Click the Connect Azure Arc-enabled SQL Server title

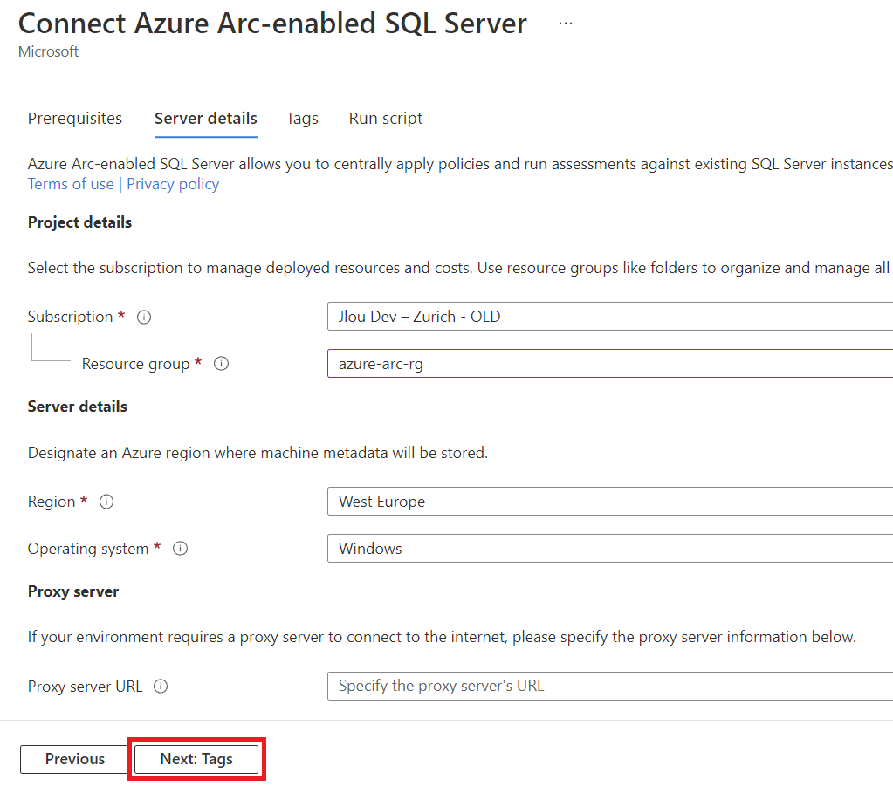click(273, 24)
